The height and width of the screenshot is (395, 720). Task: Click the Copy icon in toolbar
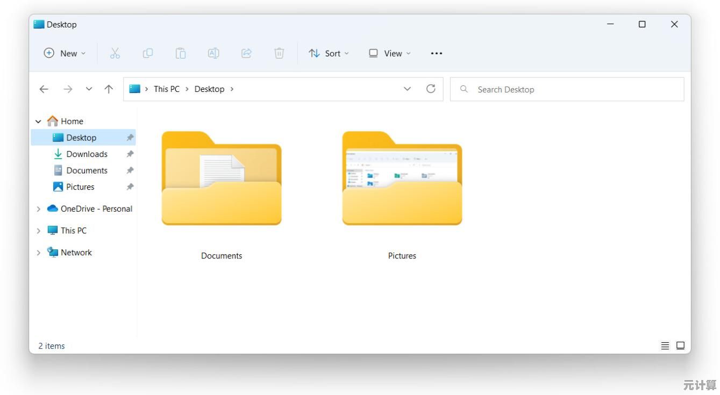148,53
